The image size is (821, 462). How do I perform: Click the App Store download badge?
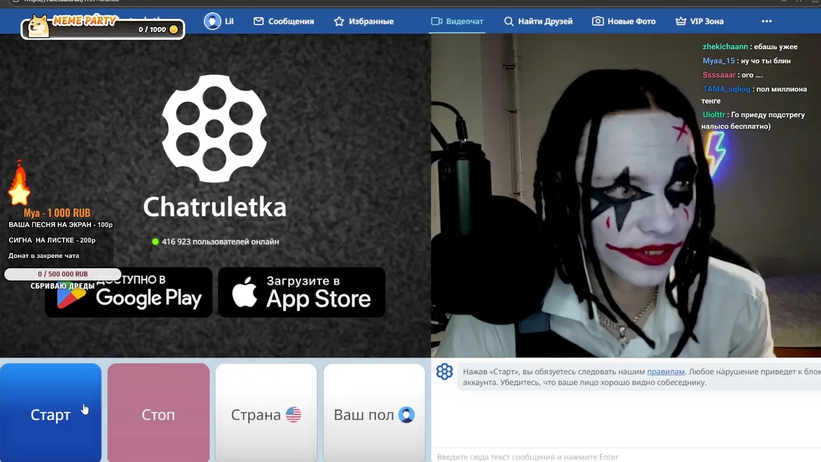coord(301,292)
